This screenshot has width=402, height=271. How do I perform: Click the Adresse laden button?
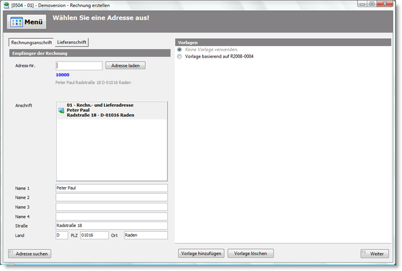coord(125,65)
